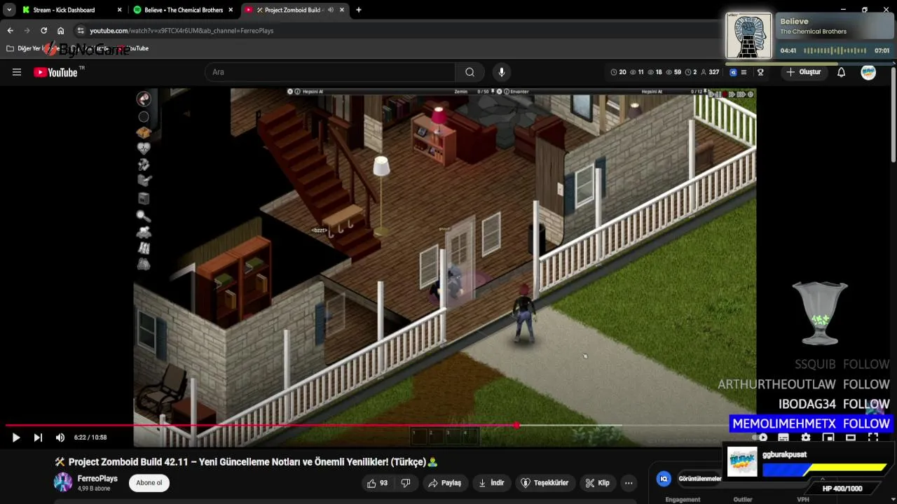The width and height of the screenshot is (897, 504).
Task: Click the Outlier column label
Action: (743, 500)
